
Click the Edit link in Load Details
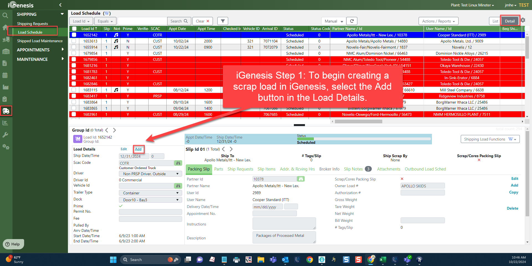point(124,149)
